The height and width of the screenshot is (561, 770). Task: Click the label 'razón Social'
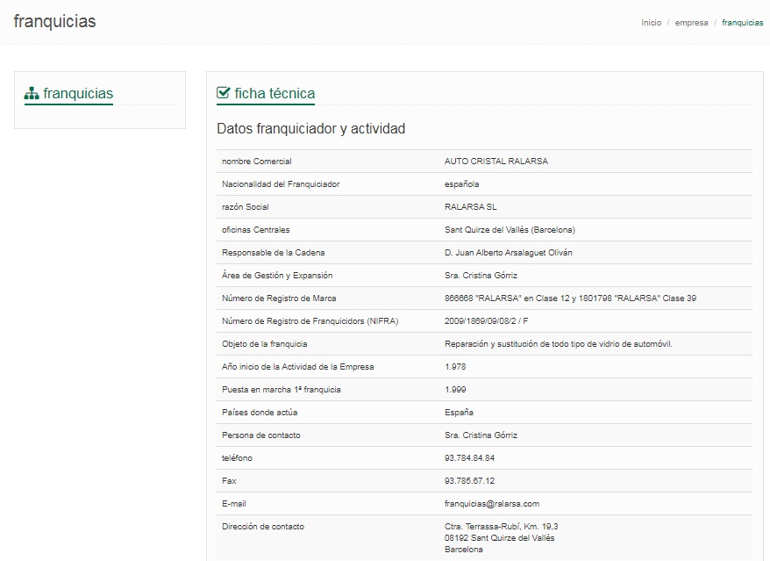click(245, 207)
